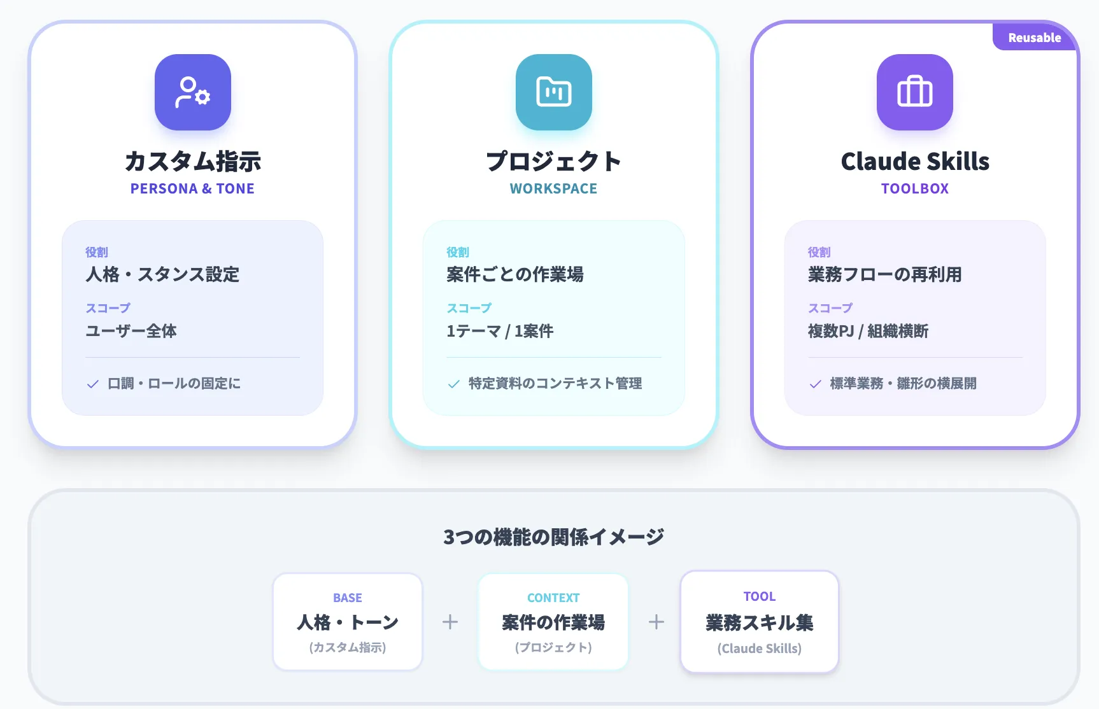1099x709 pixels.
Task: Click the plus sign between CONTEXT and TOOL
Action: point(656,622)
